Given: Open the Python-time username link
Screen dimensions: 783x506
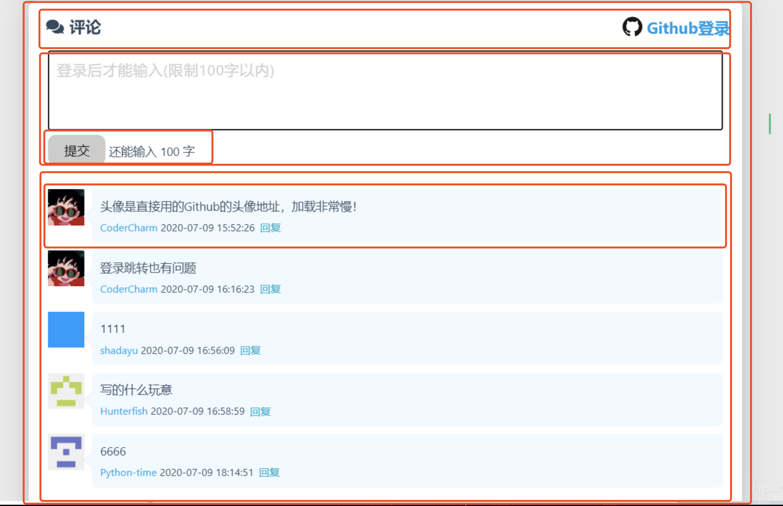Looking at the screenshot, I should pyautogui.click(x=128, y=472).
